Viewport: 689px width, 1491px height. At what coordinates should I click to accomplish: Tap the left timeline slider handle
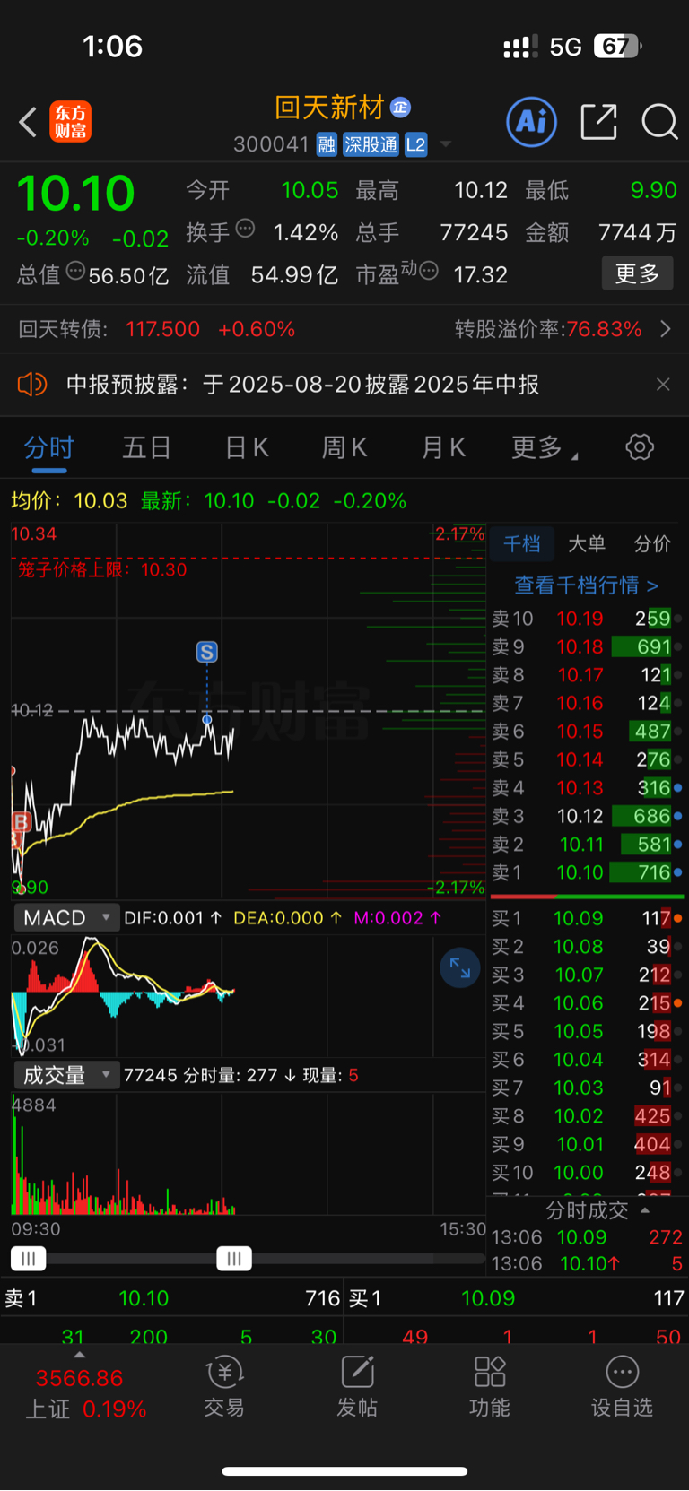pyautogui.click(x=28, y=1259)
